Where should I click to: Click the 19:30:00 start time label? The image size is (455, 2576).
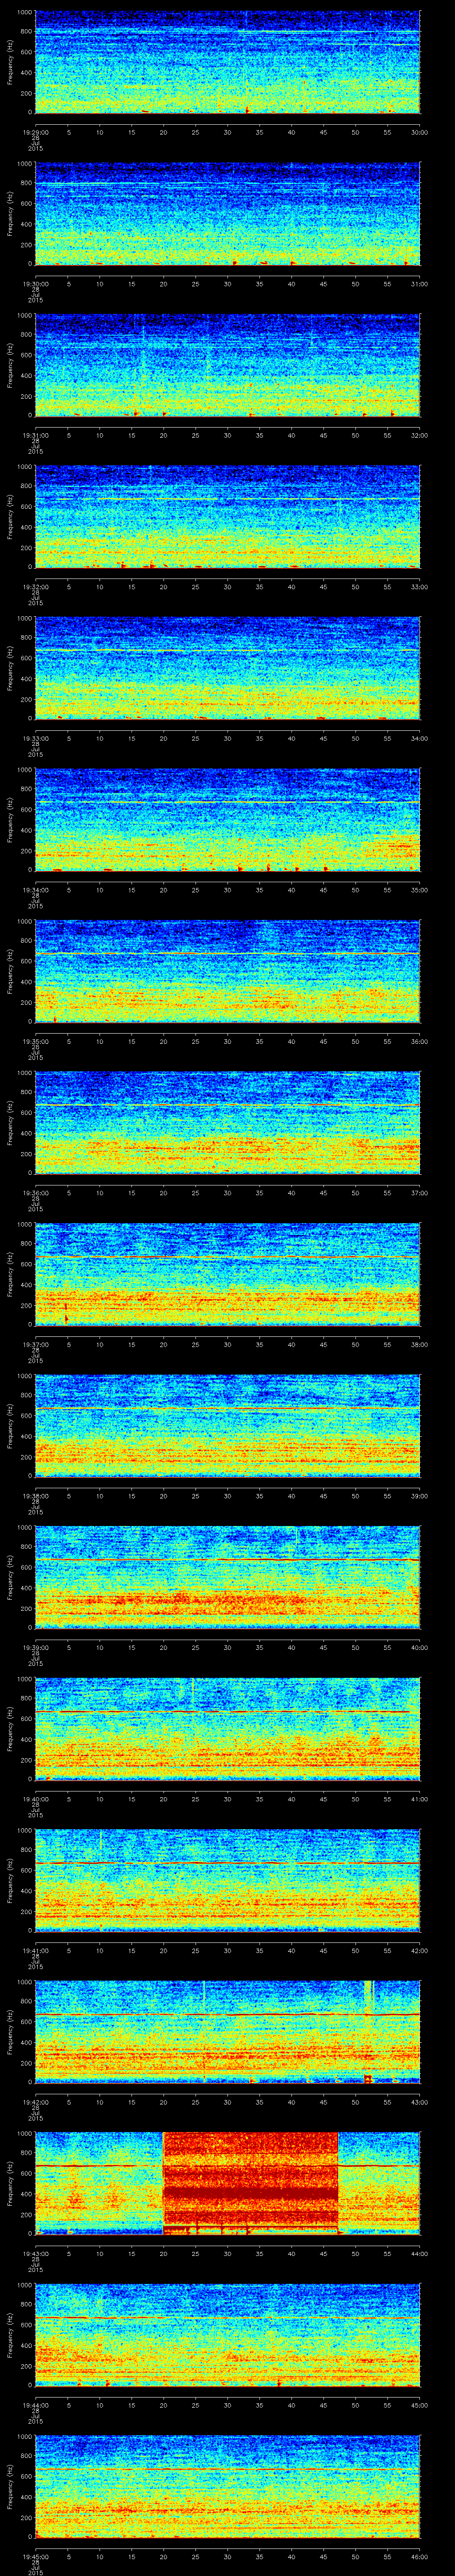point(35,284)
